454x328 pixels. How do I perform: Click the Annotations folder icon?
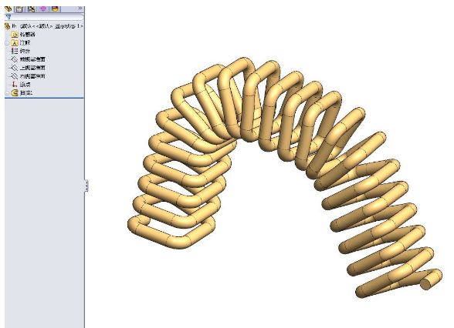point(15,43)
